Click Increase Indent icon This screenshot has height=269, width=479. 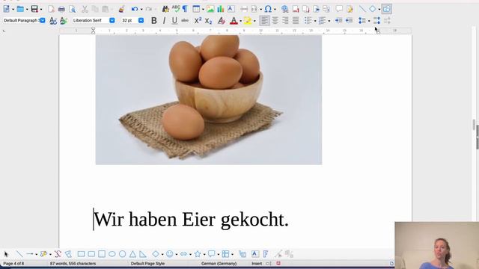pos(338,20)
